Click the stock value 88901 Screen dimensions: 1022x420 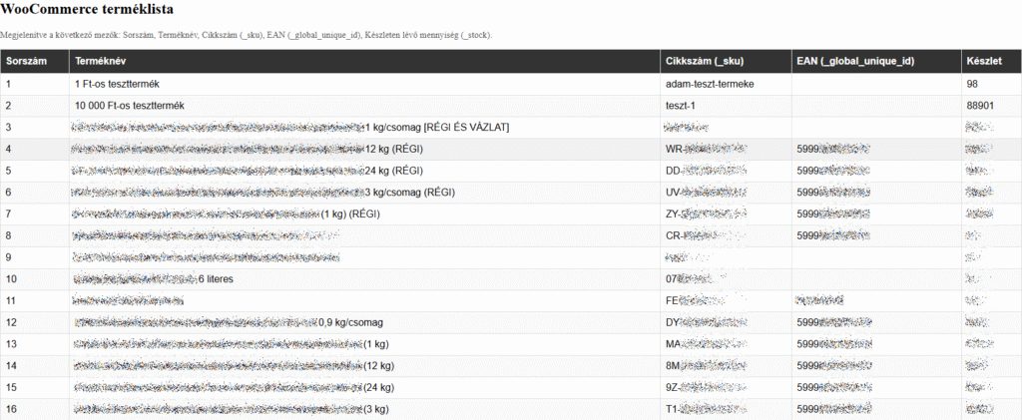[x=980, y=106]
